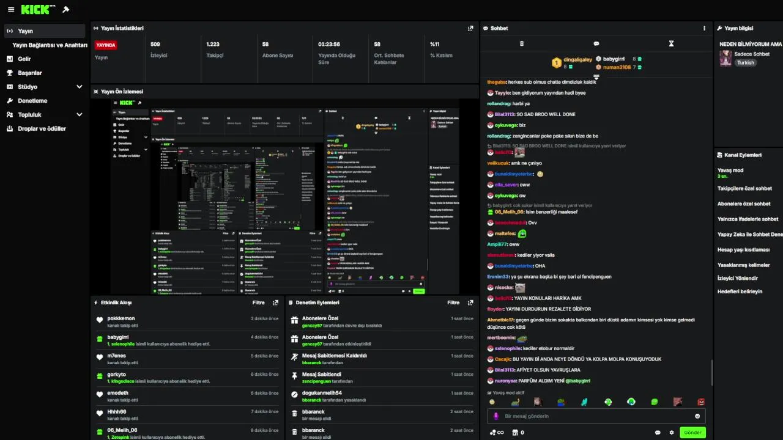Image resolution: width=783 pixels, height=440 pixels.
Task: Click the Turkish language tag
Action: coord(746,63)
